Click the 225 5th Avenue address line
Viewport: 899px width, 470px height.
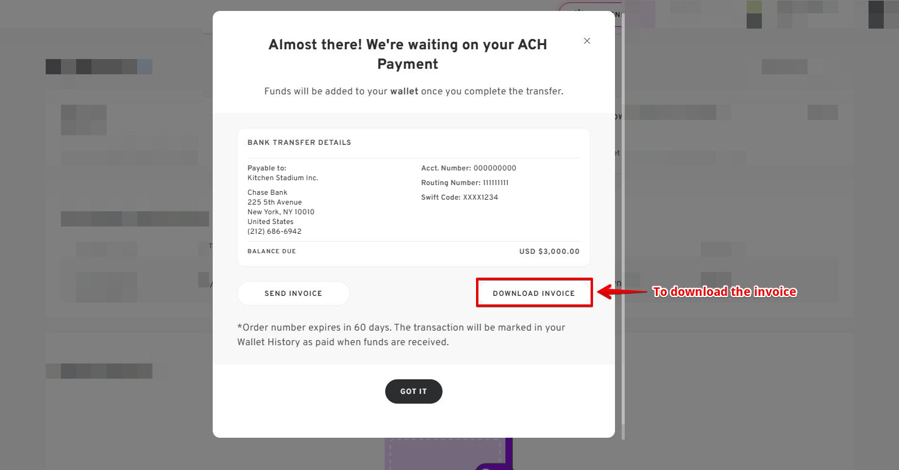coord(274,202)
